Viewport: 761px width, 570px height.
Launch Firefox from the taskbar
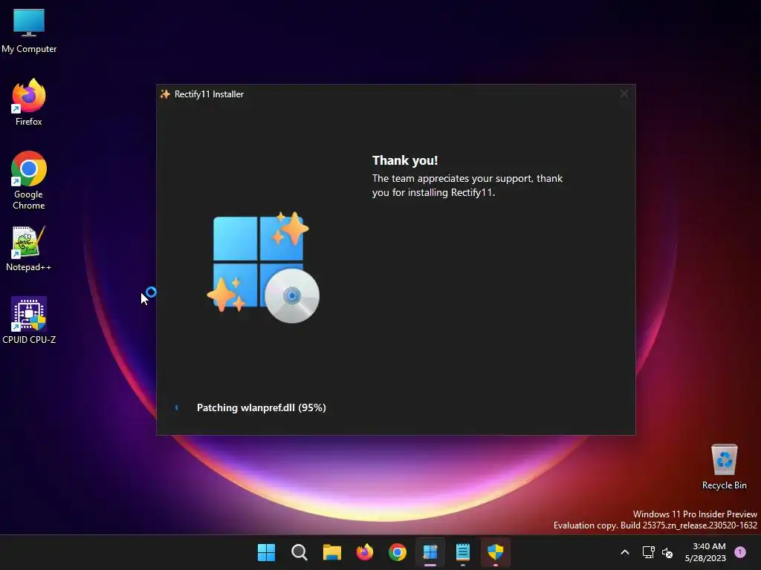364,552
